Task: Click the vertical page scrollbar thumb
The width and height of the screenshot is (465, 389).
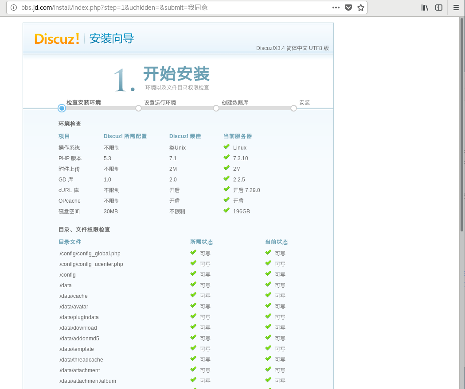Action: pos(462,124)
